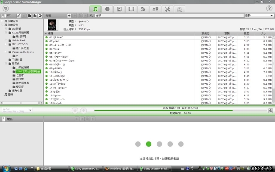The image size is (275, 172).
Task: Collapse the 我的音樂 tree node
Action: [x=2, y=25]
